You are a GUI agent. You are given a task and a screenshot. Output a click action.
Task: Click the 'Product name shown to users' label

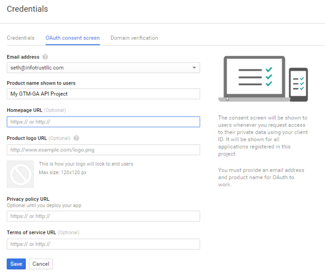[41, 83]
